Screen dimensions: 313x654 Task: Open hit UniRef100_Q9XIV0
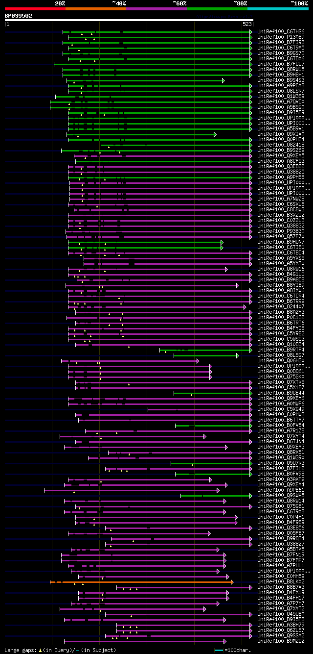(x=281, y=134)
